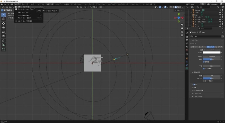The width and height of the screenshot is (225, 123).
Task: Click the パワー field showing 1000.000
Action: tap(212, 57)
